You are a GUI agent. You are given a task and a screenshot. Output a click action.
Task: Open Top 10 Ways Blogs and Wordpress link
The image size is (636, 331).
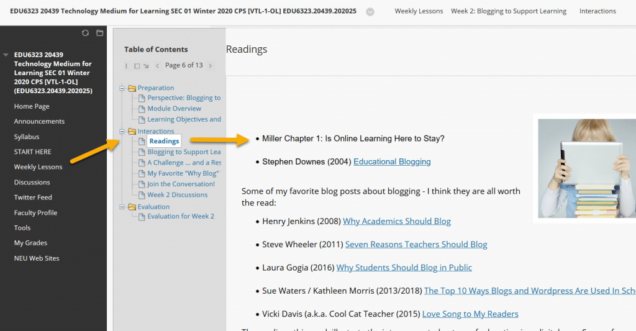click(x=530, y=291)
